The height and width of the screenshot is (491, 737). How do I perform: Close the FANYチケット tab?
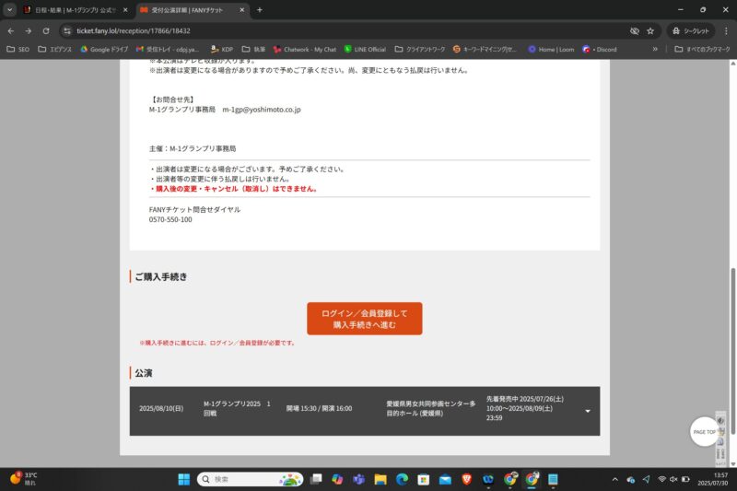[242, 10]
